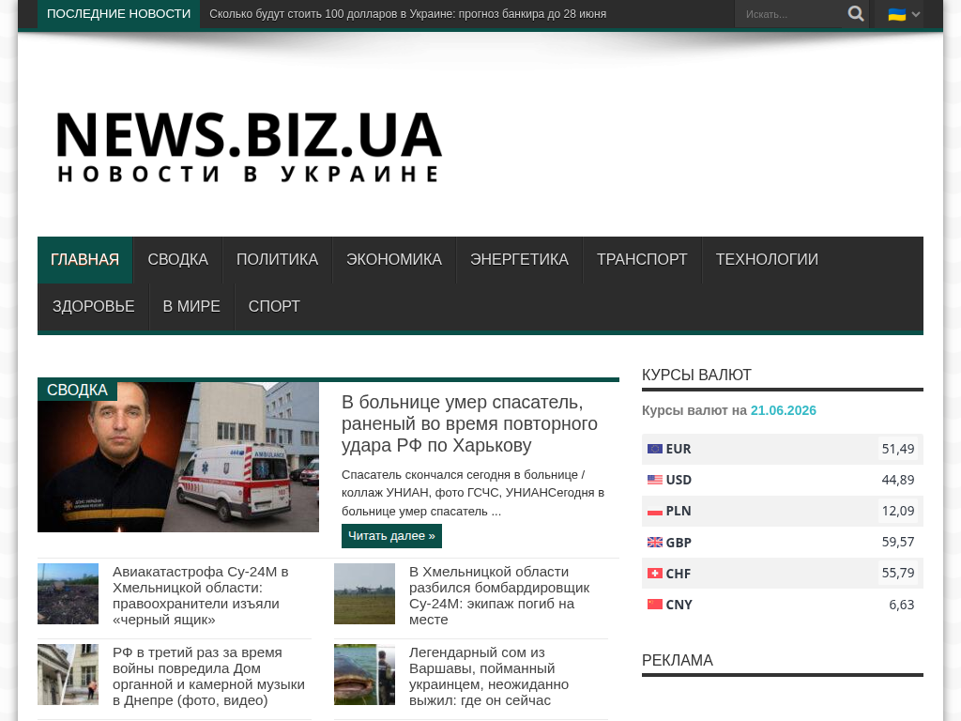Open the Ukrainian flag language dropdown

tap(904, 14)
